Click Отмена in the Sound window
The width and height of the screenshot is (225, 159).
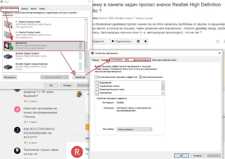[67, 85]
